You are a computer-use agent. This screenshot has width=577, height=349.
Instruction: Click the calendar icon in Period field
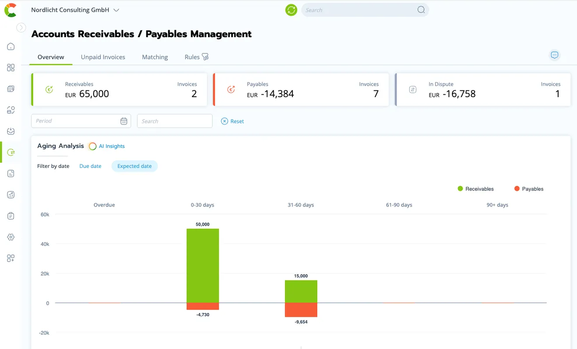pos(124,121)
